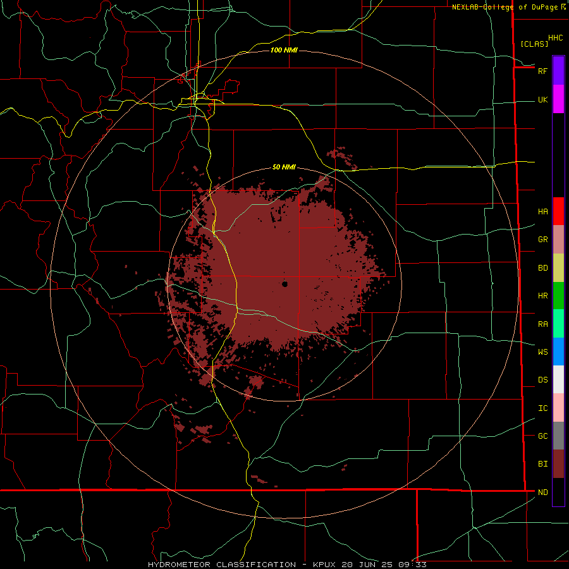This screenshot has width=569, height=569.
Task: Click the "100 NMI" range ring label
Action: [284, 50]
